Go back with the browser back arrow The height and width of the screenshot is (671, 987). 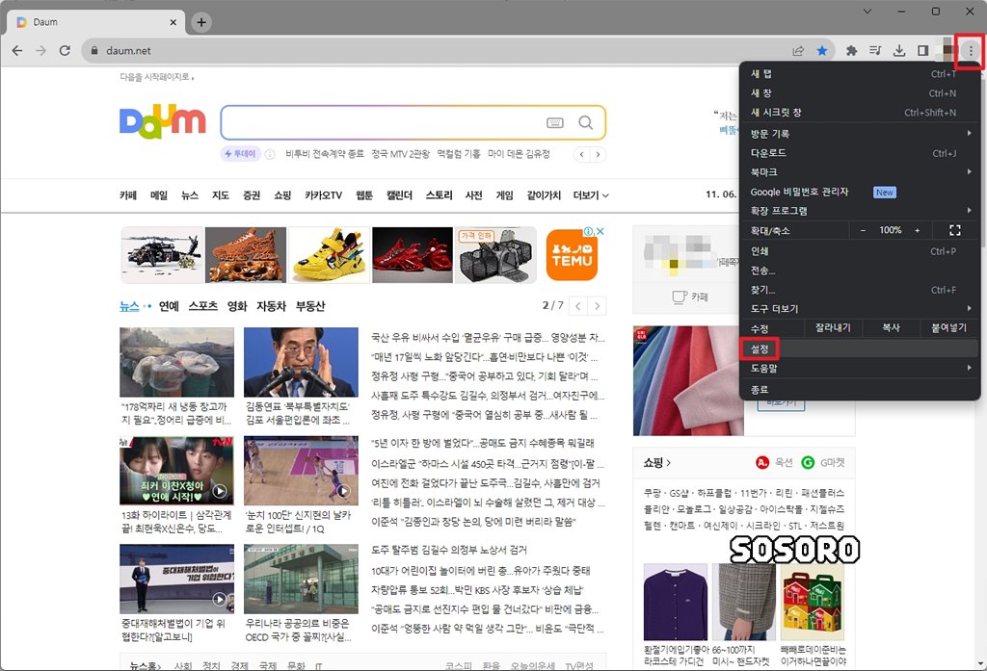click(x=17, y=50)
